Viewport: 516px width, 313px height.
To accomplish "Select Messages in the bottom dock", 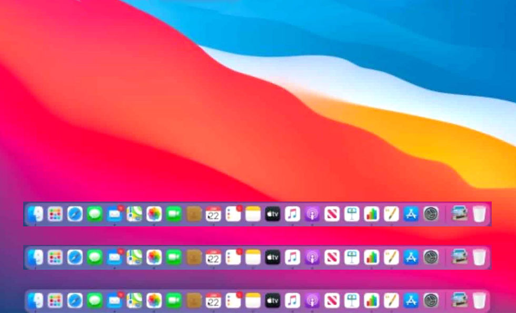I will tap(95, 300).
